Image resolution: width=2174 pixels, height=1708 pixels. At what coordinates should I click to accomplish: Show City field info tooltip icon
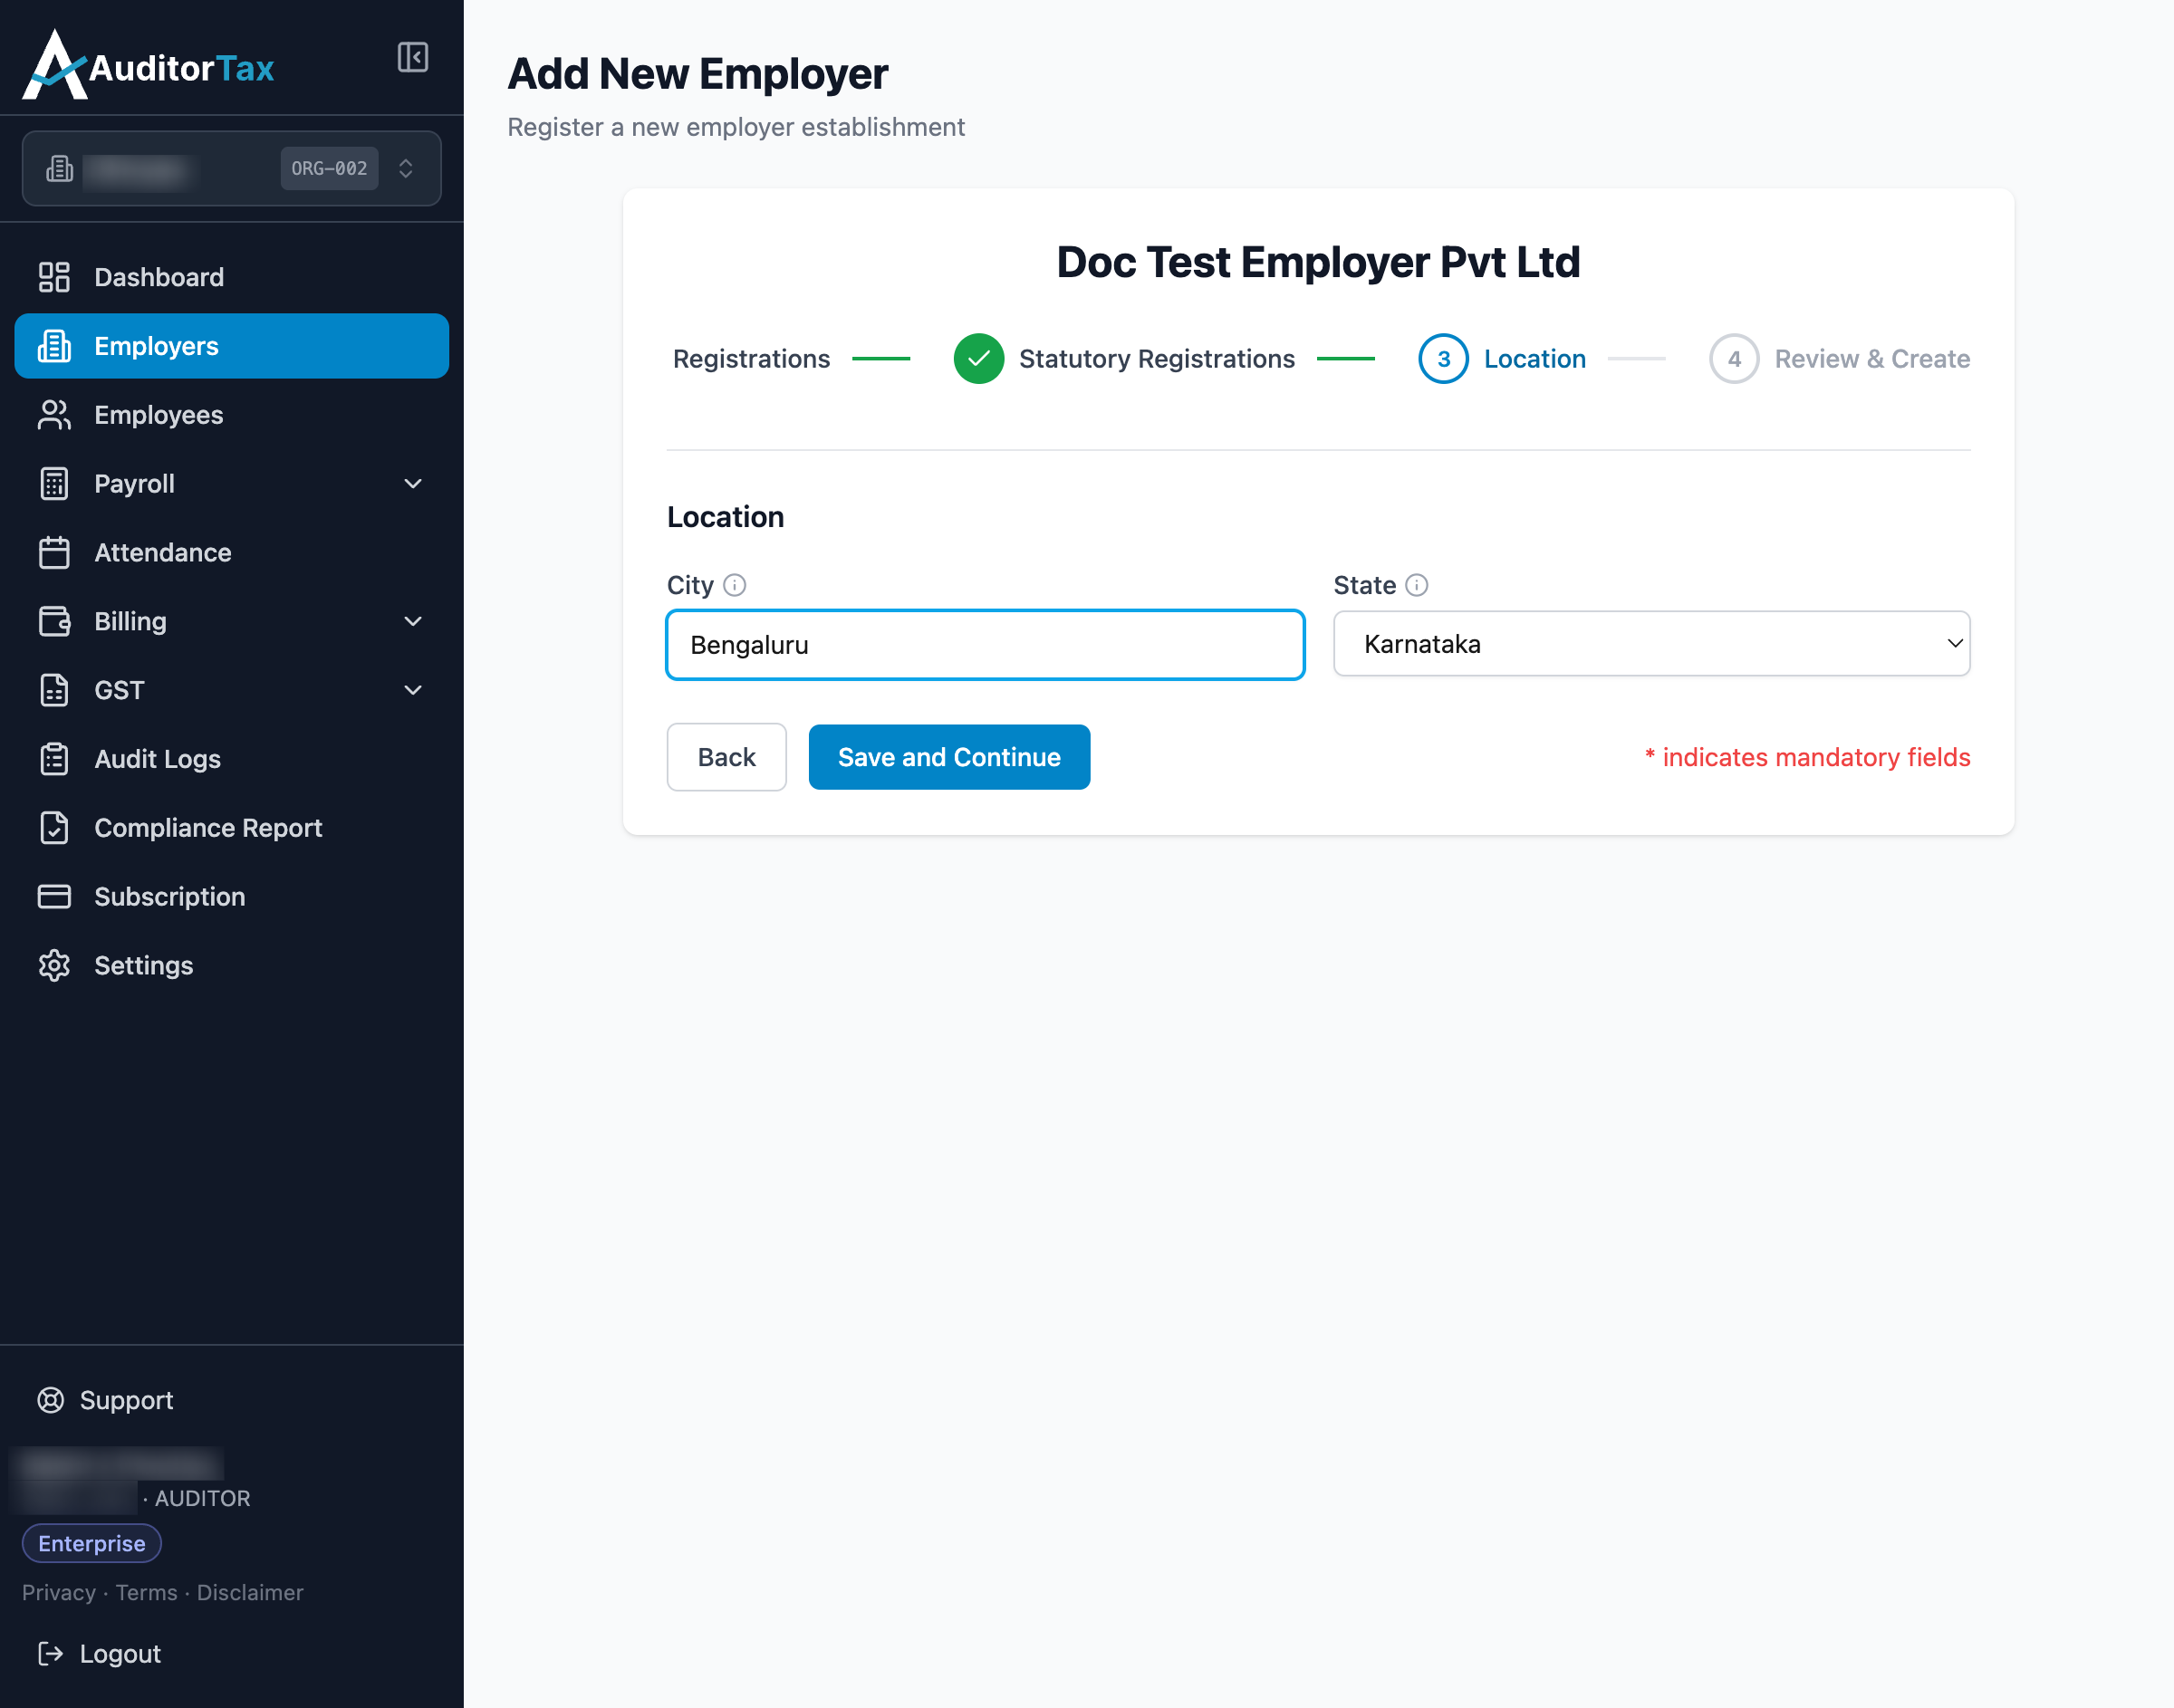tap(735, 585)
